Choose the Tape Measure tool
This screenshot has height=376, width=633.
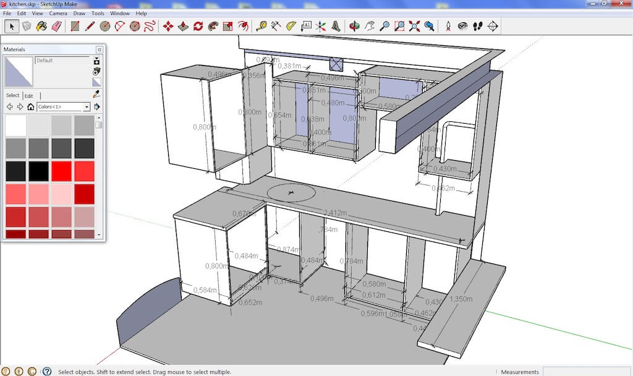[261, 26]
